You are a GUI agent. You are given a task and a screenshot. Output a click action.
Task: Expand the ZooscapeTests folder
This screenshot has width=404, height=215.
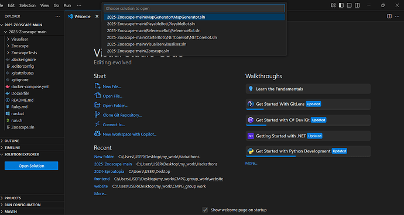tap(8, 53)
